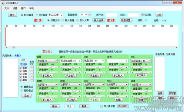184x112 pixels.
Task: Open the 文件 menu
Action: pos(7,8)
